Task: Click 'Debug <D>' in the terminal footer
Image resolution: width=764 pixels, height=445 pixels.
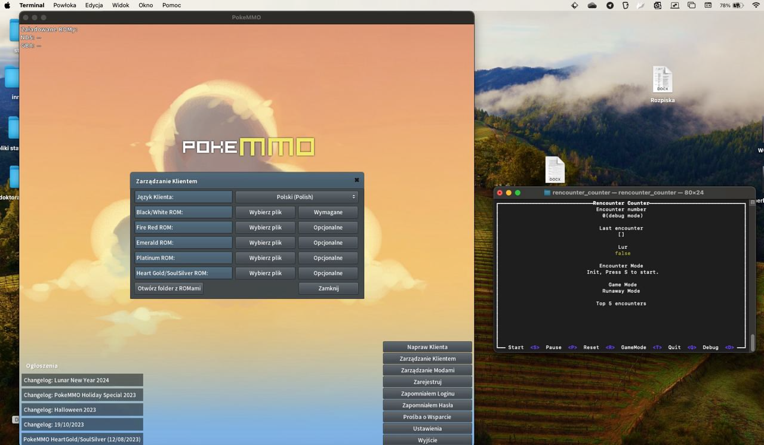Action: tap(718, 347)
